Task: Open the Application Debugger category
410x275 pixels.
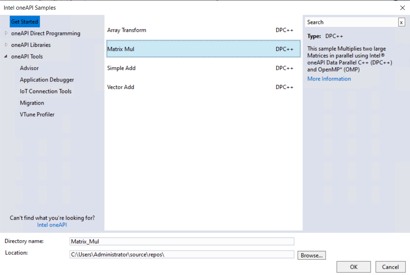Action: click(47, 80)
